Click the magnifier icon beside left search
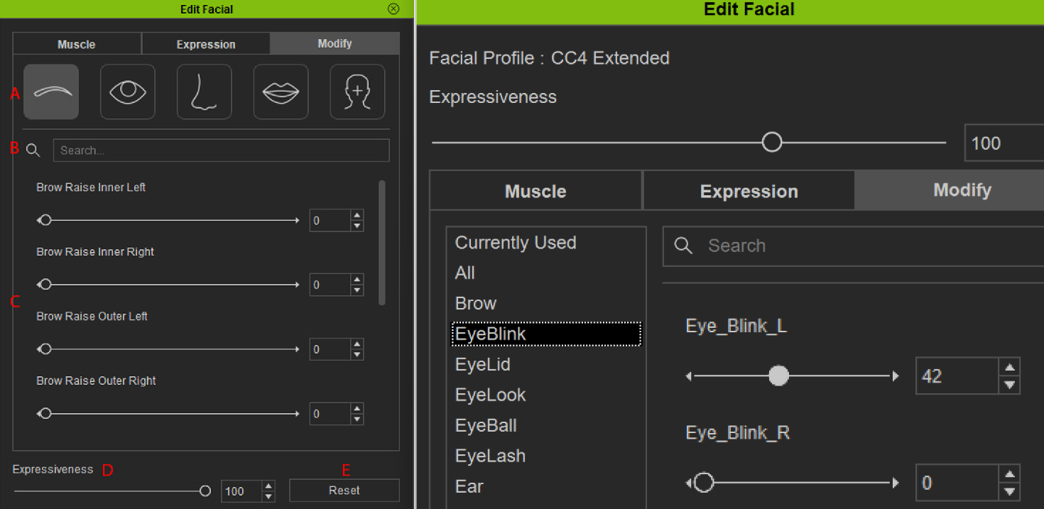This screenshot has width=1044, height=509. pos(33,150)
